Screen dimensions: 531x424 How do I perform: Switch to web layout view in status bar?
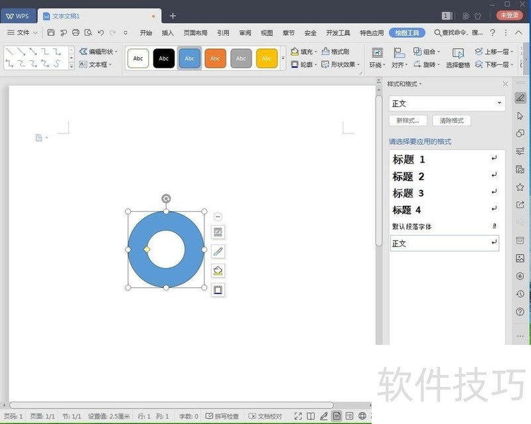click(x=362, y=417)
